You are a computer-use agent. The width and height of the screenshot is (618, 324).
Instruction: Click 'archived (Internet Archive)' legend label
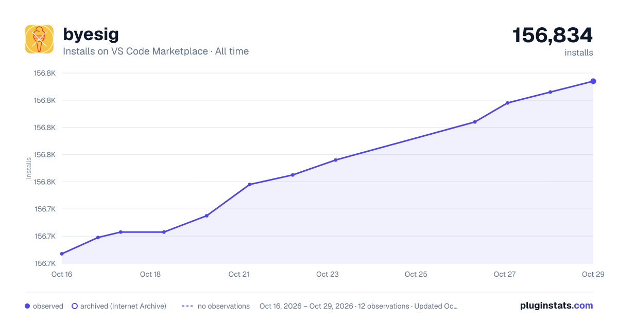pos(123,306)
